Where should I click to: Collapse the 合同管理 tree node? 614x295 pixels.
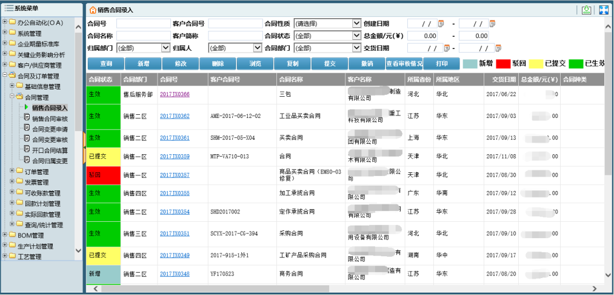[12, 97]
